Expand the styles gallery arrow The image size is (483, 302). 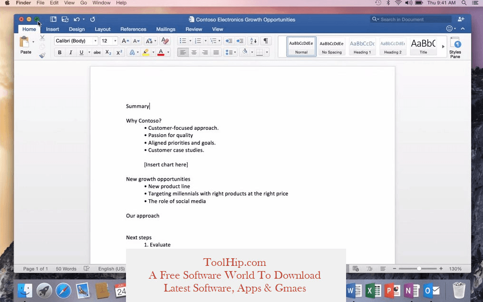point(443,47)
